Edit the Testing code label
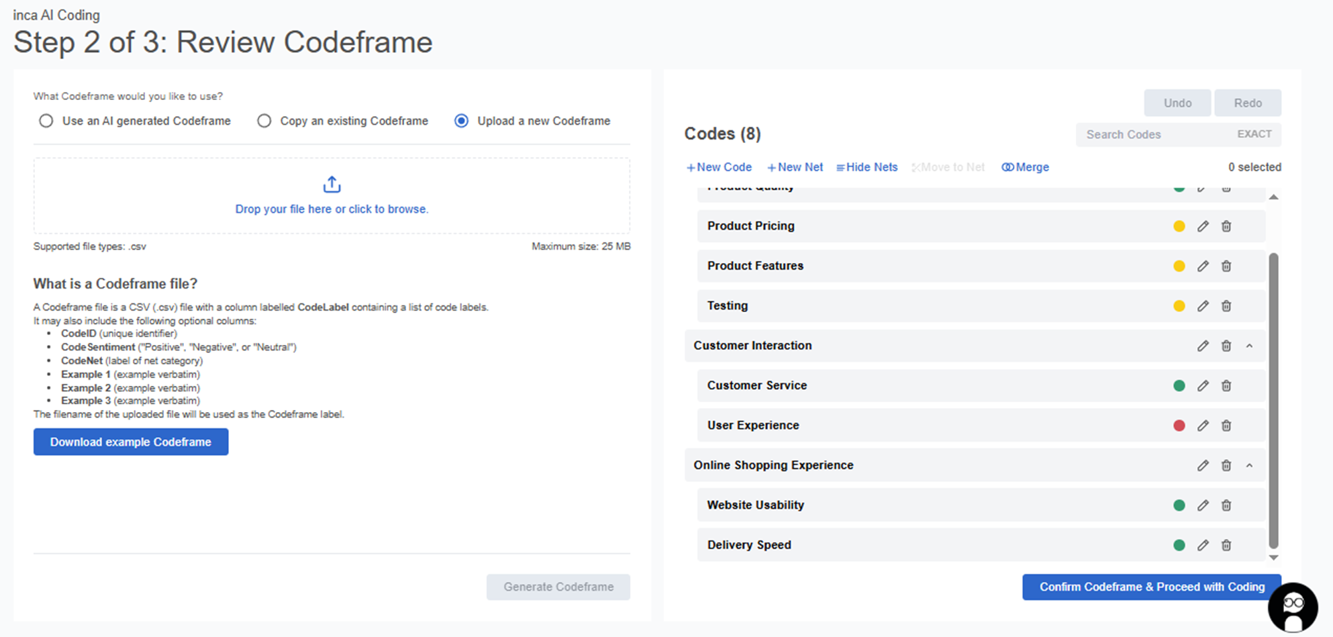Viewport: 1333px width, 637px height. click(x=1203, y=306)
